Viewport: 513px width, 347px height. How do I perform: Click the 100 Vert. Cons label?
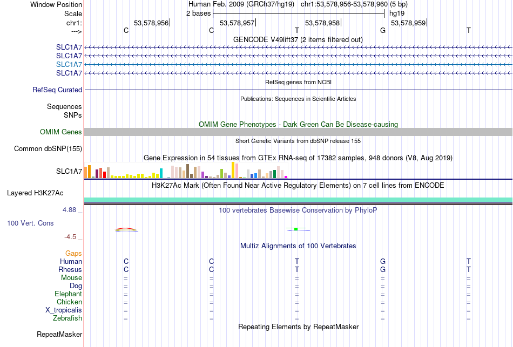pyautogui.click(x=30, y=223)
